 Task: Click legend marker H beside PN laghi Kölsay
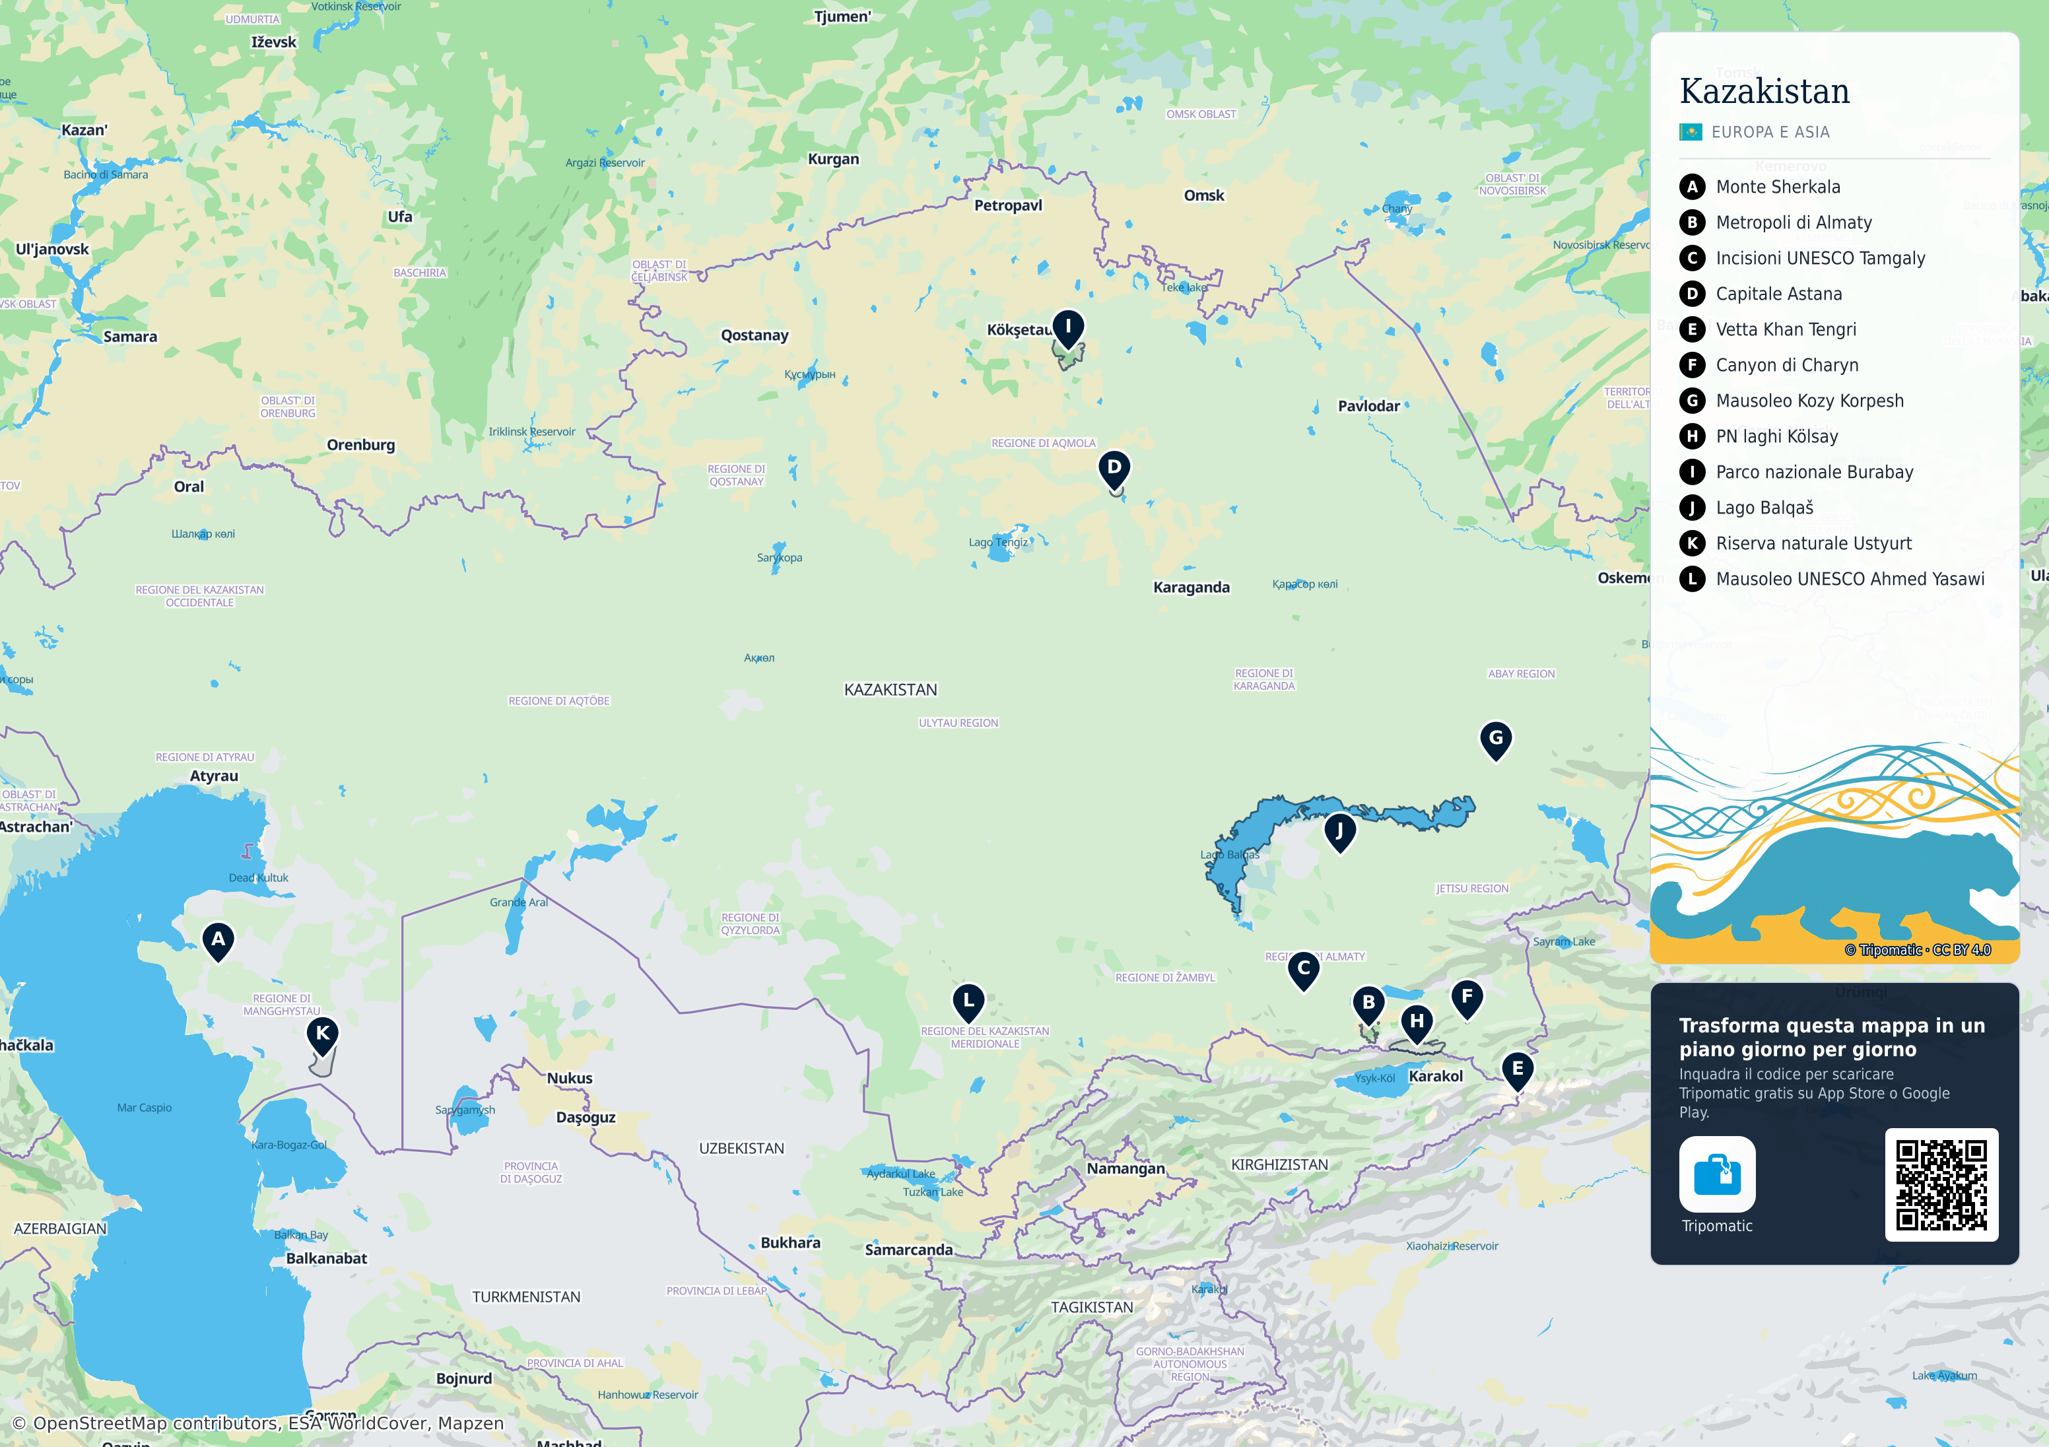click(x=1691, y=436)
